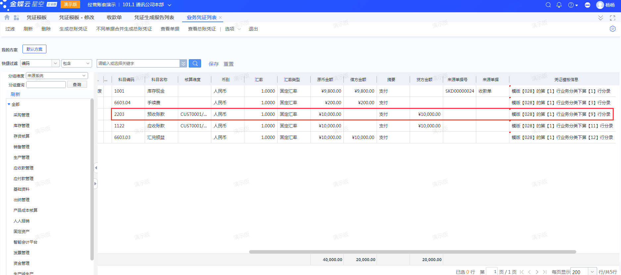Click the list settings gear icon
The height and width of the screenshot is (275, 621).
pyautogui.click(x=613, y=29)
